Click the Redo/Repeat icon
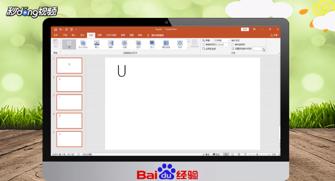The height and width of the screenshot is (181, 335). (x=66, y=30)
